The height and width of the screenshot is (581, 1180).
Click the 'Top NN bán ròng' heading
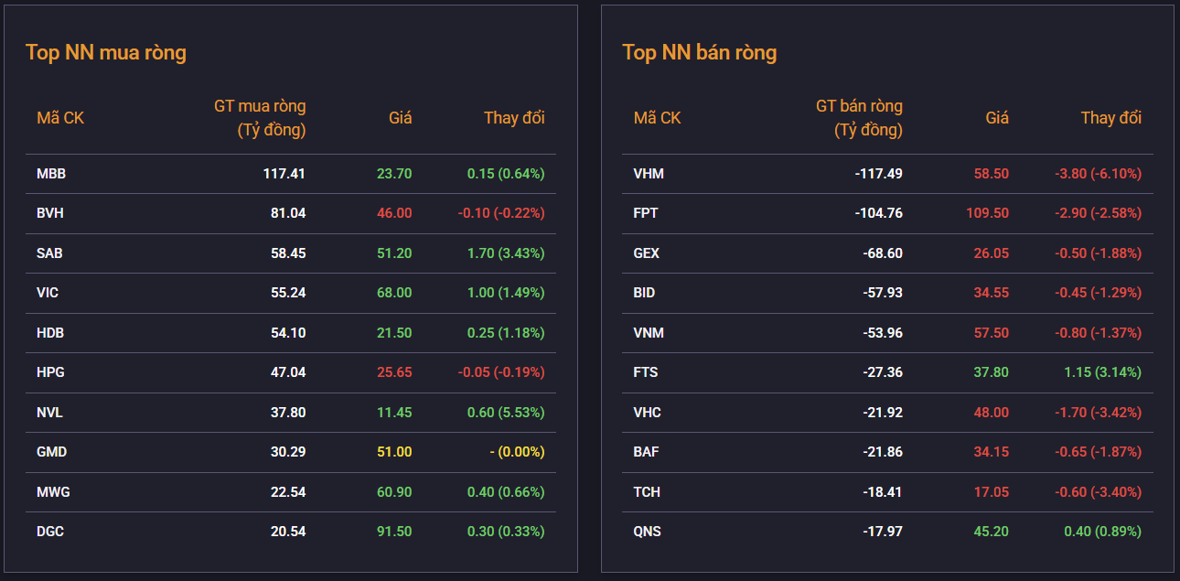point(700,52)
